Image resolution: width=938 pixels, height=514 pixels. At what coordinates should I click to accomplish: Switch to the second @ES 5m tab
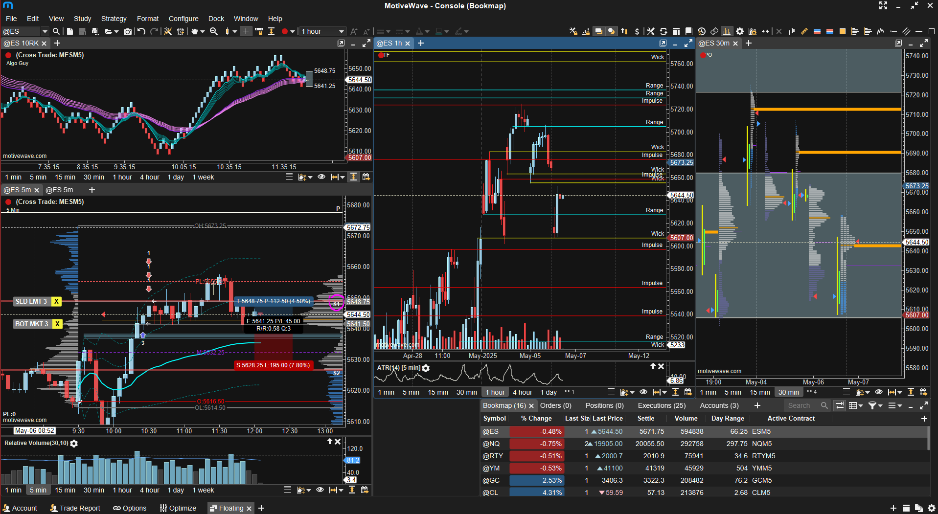click(59, 190)
